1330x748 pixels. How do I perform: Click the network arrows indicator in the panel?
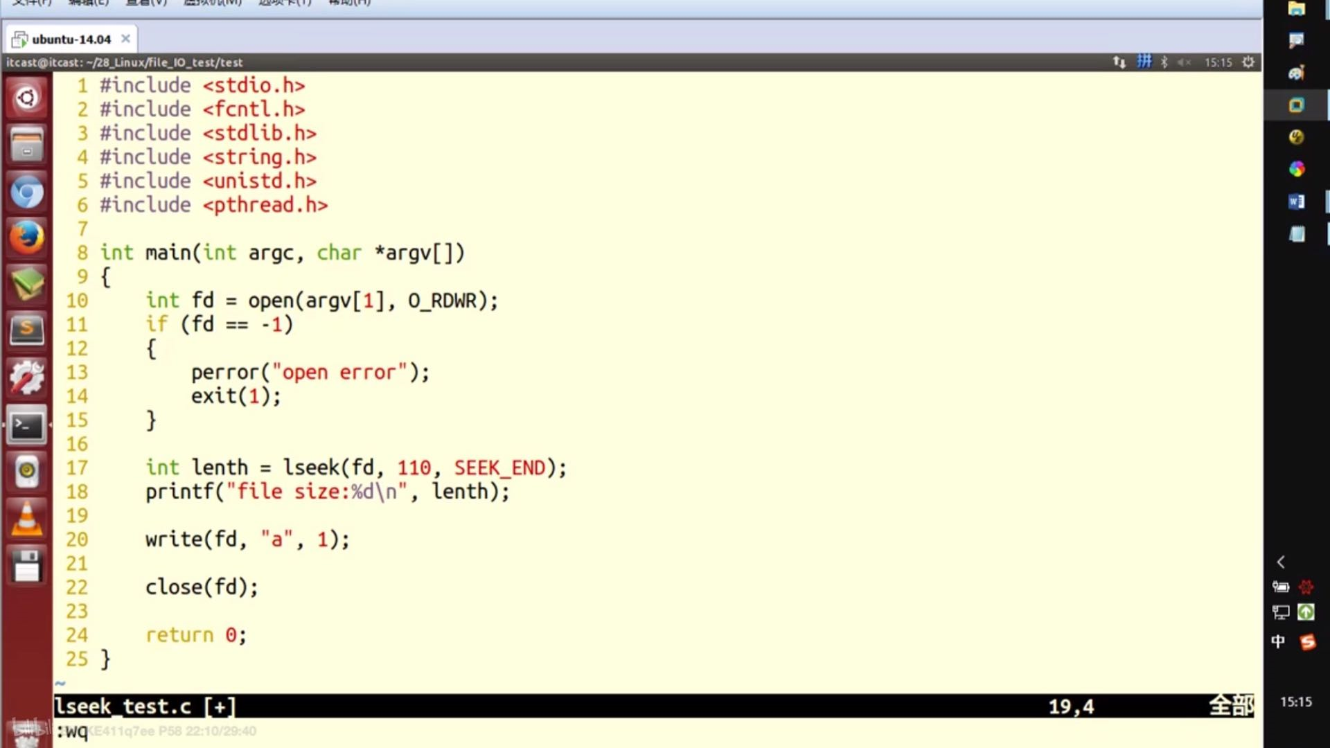[1119, 62]
